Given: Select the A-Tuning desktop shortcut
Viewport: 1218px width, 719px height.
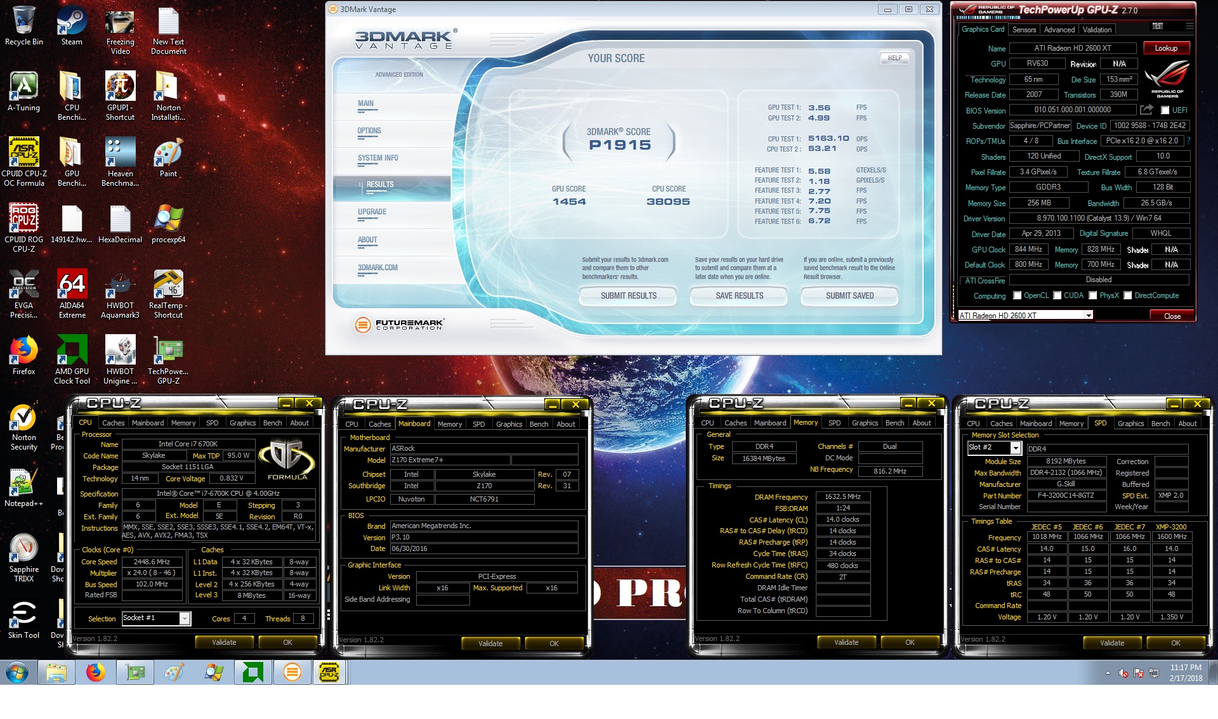Looking at the screenshot, I should click(23, 91).
